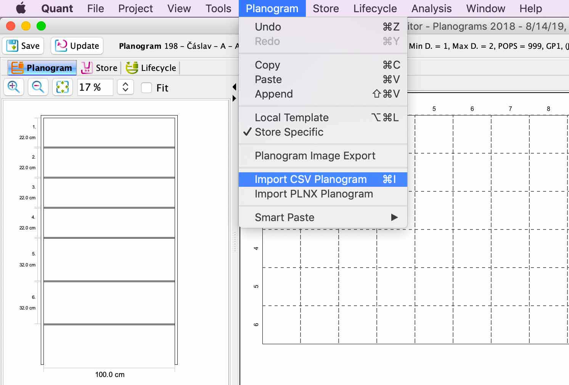Click Planogram Image Export

pyautogui.click(x=315, y=156)
